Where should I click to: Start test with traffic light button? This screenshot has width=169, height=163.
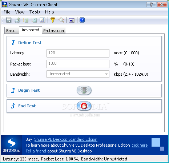tap(84, 90)
